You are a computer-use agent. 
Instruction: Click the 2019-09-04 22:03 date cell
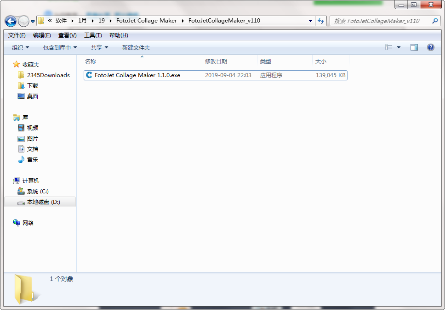point(228,75)
